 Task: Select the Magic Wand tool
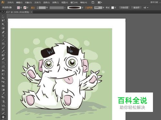[x=3, y=24]
